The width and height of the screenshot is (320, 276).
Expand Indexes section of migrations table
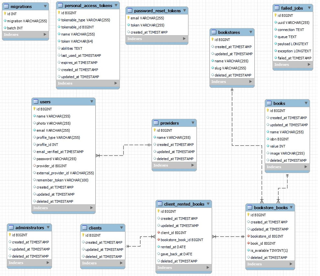pyautogui.click(x=45, y=34)
